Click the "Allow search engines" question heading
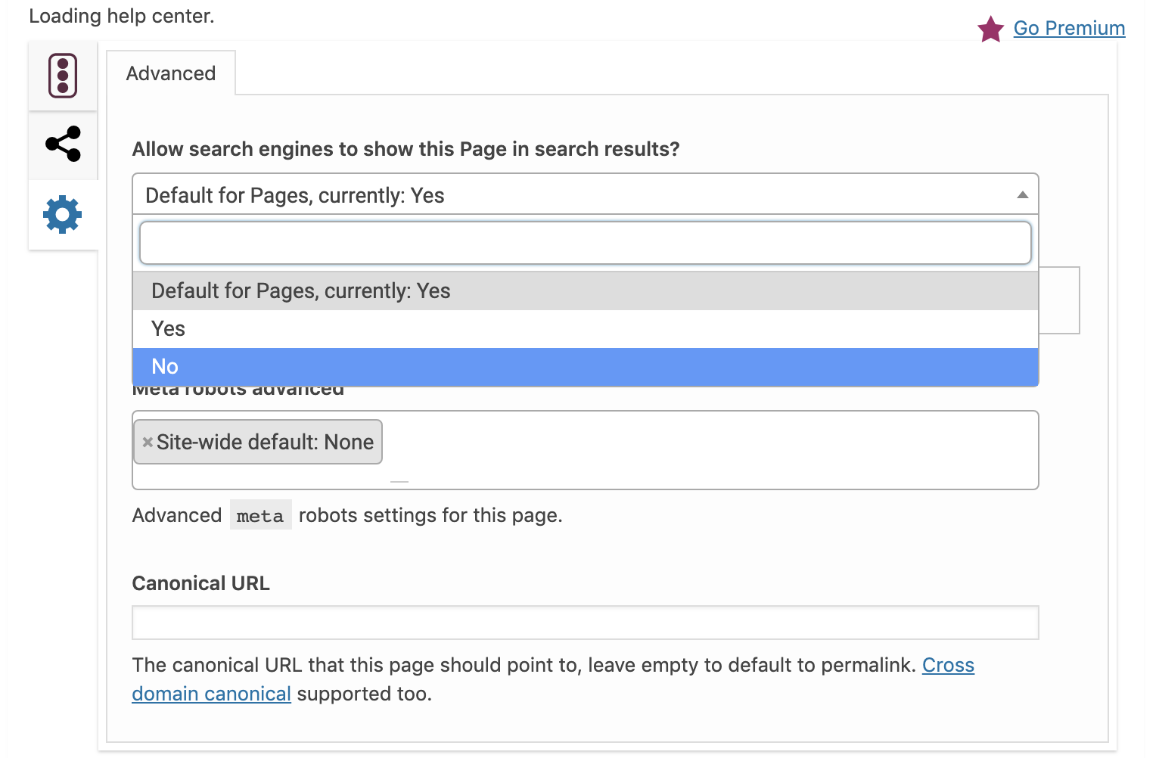 click(405, 149)
